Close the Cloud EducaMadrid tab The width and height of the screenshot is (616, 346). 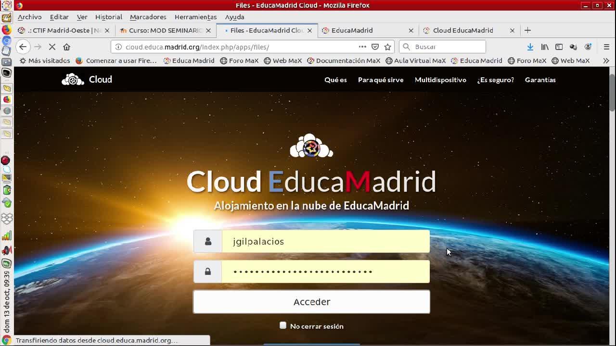tap(512, 30)
